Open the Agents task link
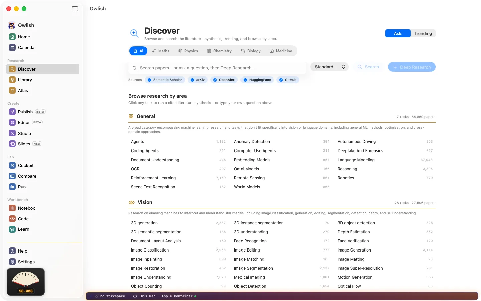 point(178,142)
